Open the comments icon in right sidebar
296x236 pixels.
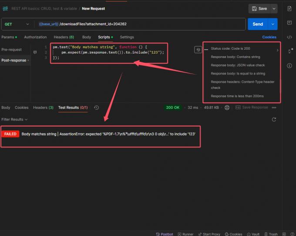(289, 23)
